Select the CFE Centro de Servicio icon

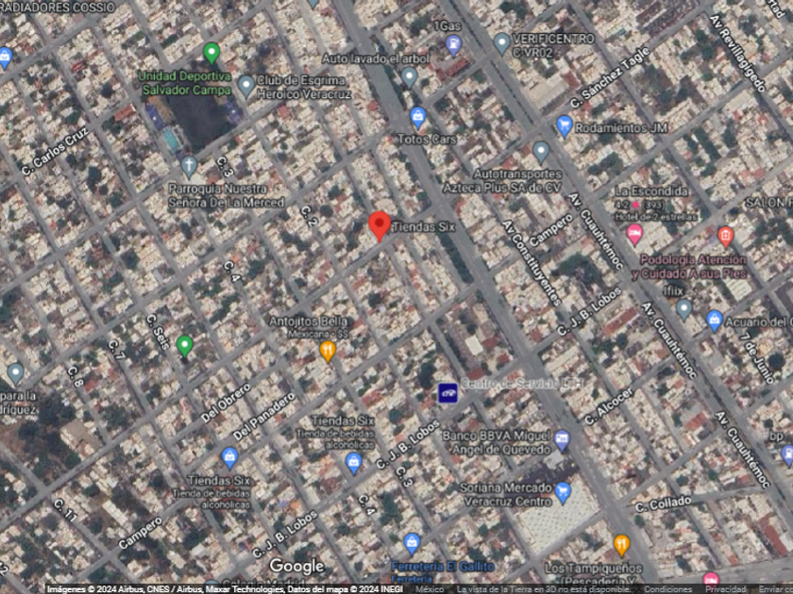coord(448,393)
